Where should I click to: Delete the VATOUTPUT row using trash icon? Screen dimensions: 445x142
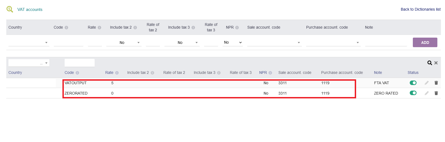pyautogui.click(x=436, y=83)
